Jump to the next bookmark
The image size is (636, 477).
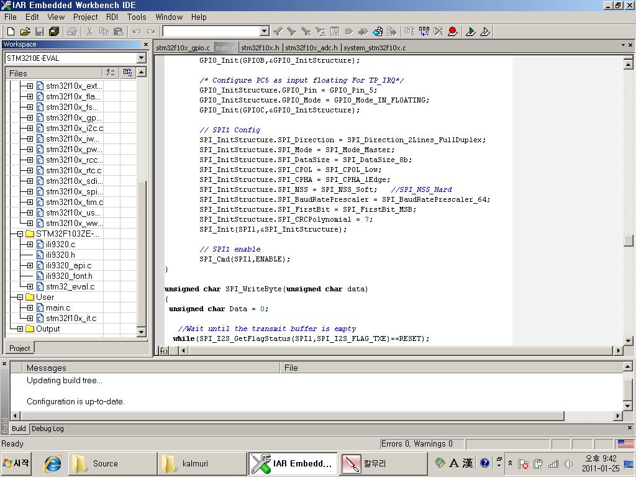(363, 31)
